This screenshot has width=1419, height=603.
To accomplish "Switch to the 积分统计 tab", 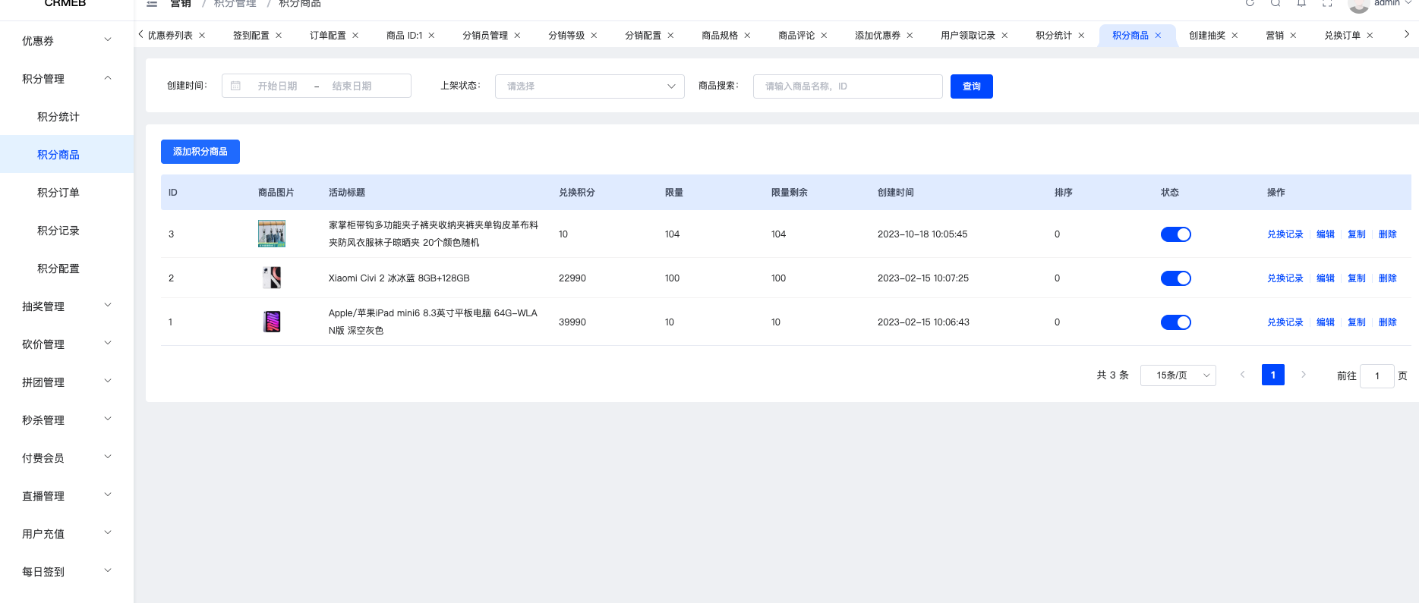I will click(x=1054, y=36).
